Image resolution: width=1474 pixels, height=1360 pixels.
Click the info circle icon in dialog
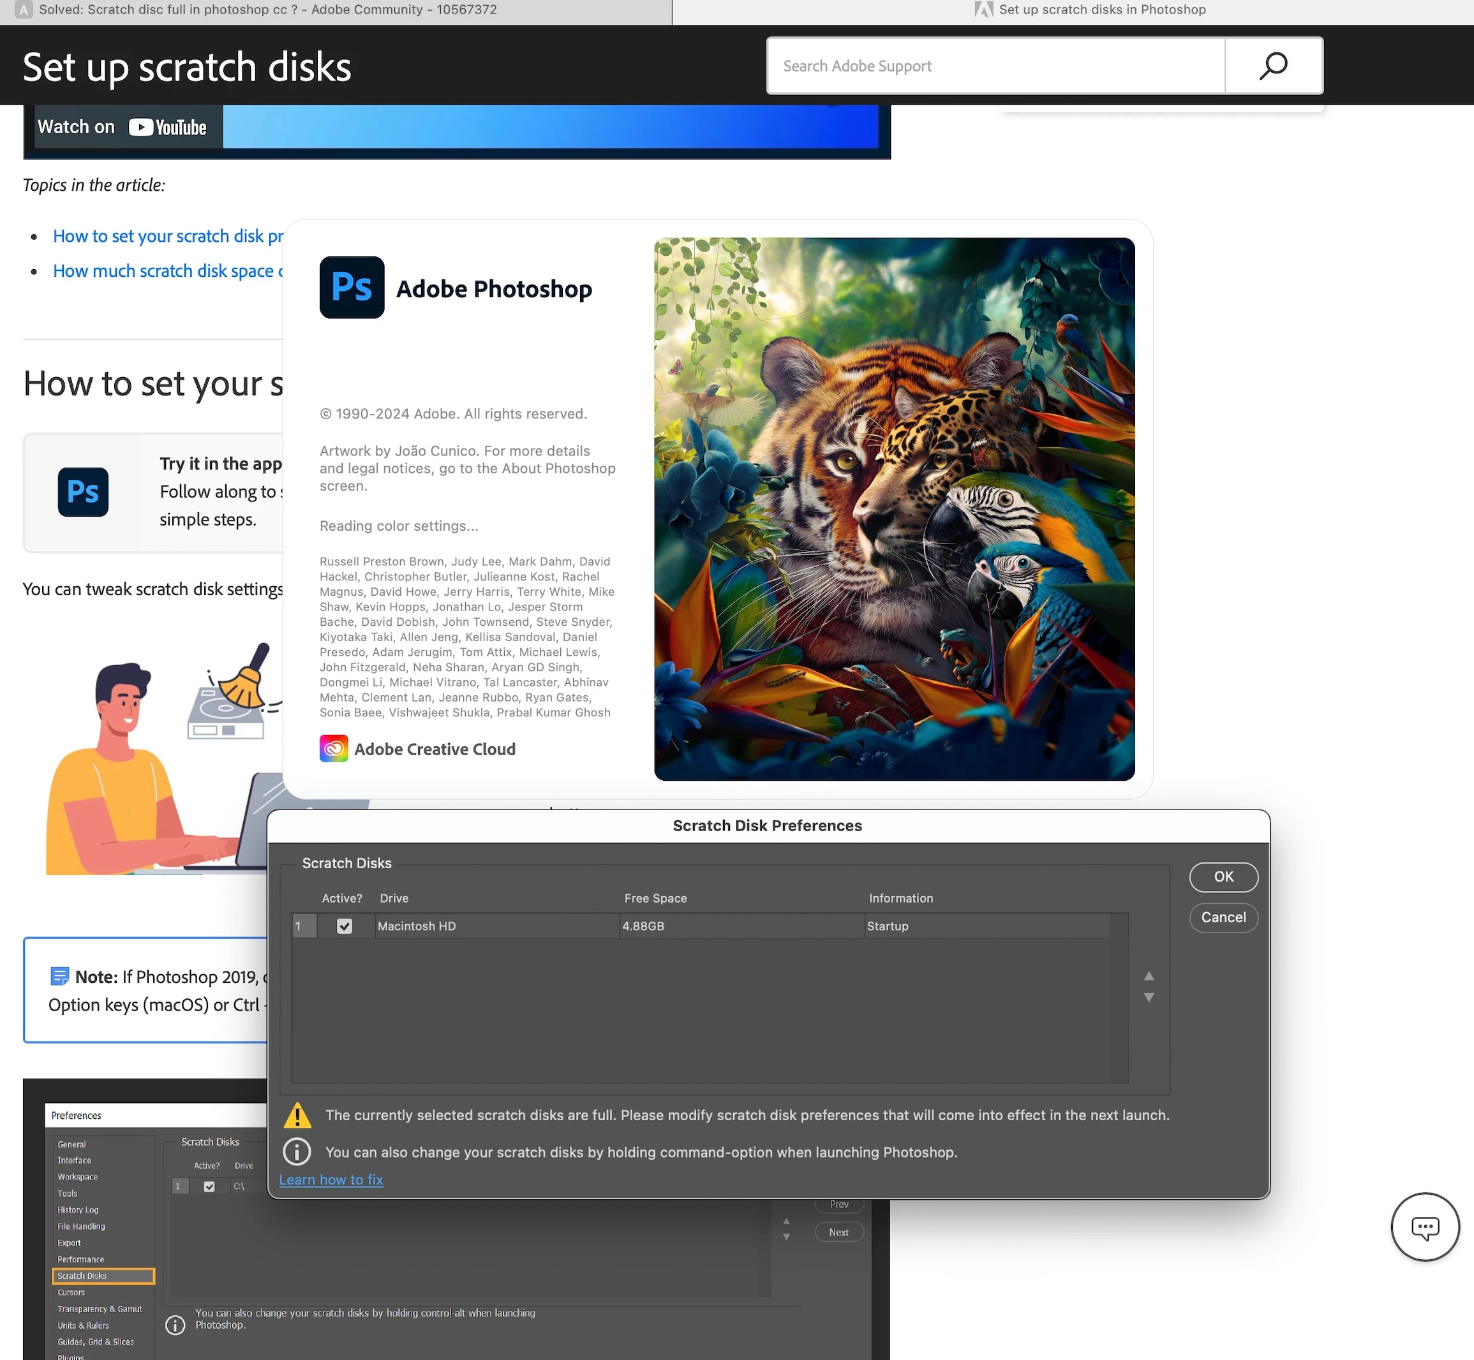click(x=297, y=1152)
